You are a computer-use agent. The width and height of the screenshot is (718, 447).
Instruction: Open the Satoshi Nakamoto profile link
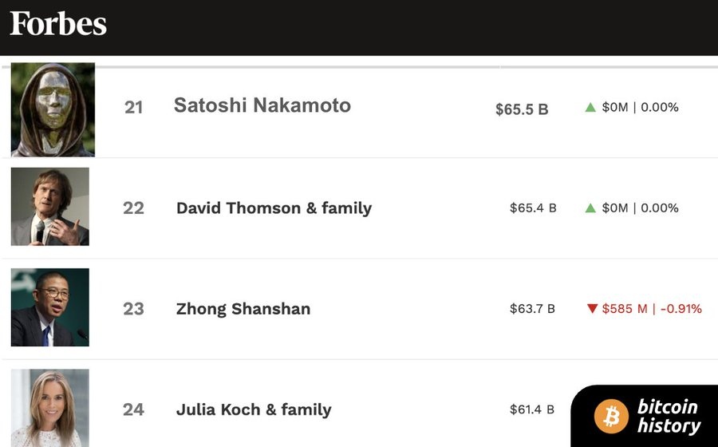[262, 105]
